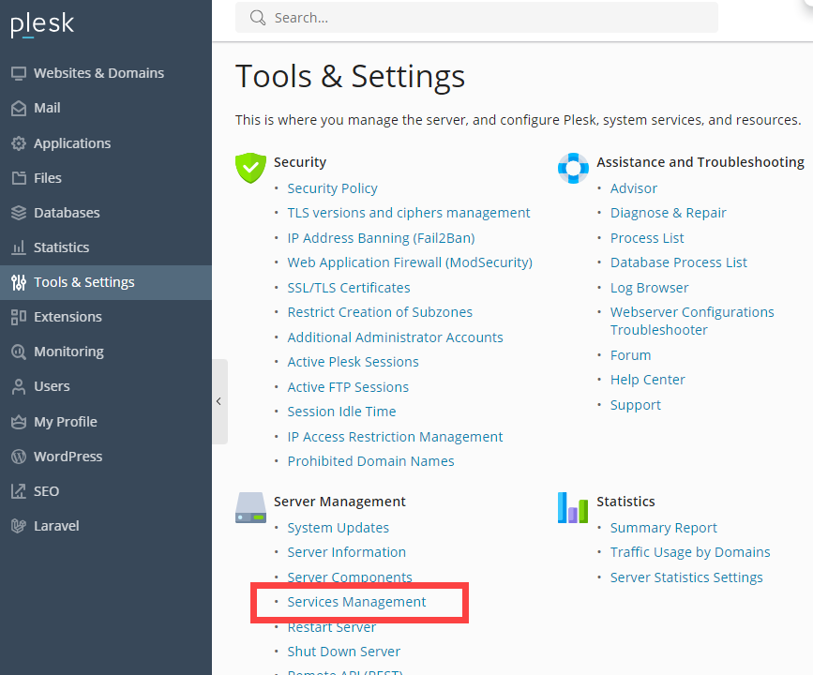Open the Advisor link
This screenshot has width=813, height=675.
634,188
